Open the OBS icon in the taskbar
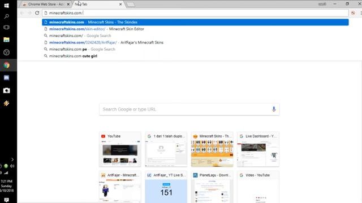Viewport: 362px width, 203px height. click(x=6, y=52)
